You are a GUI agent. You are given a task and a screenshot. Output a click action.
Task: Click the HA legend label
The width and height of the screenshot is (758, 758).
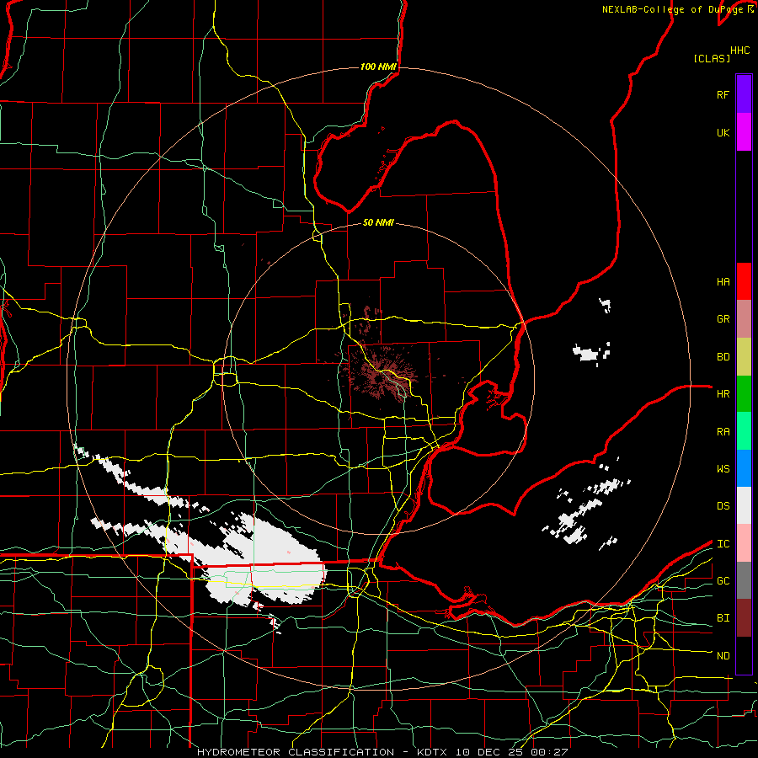[x=723, y=282]
